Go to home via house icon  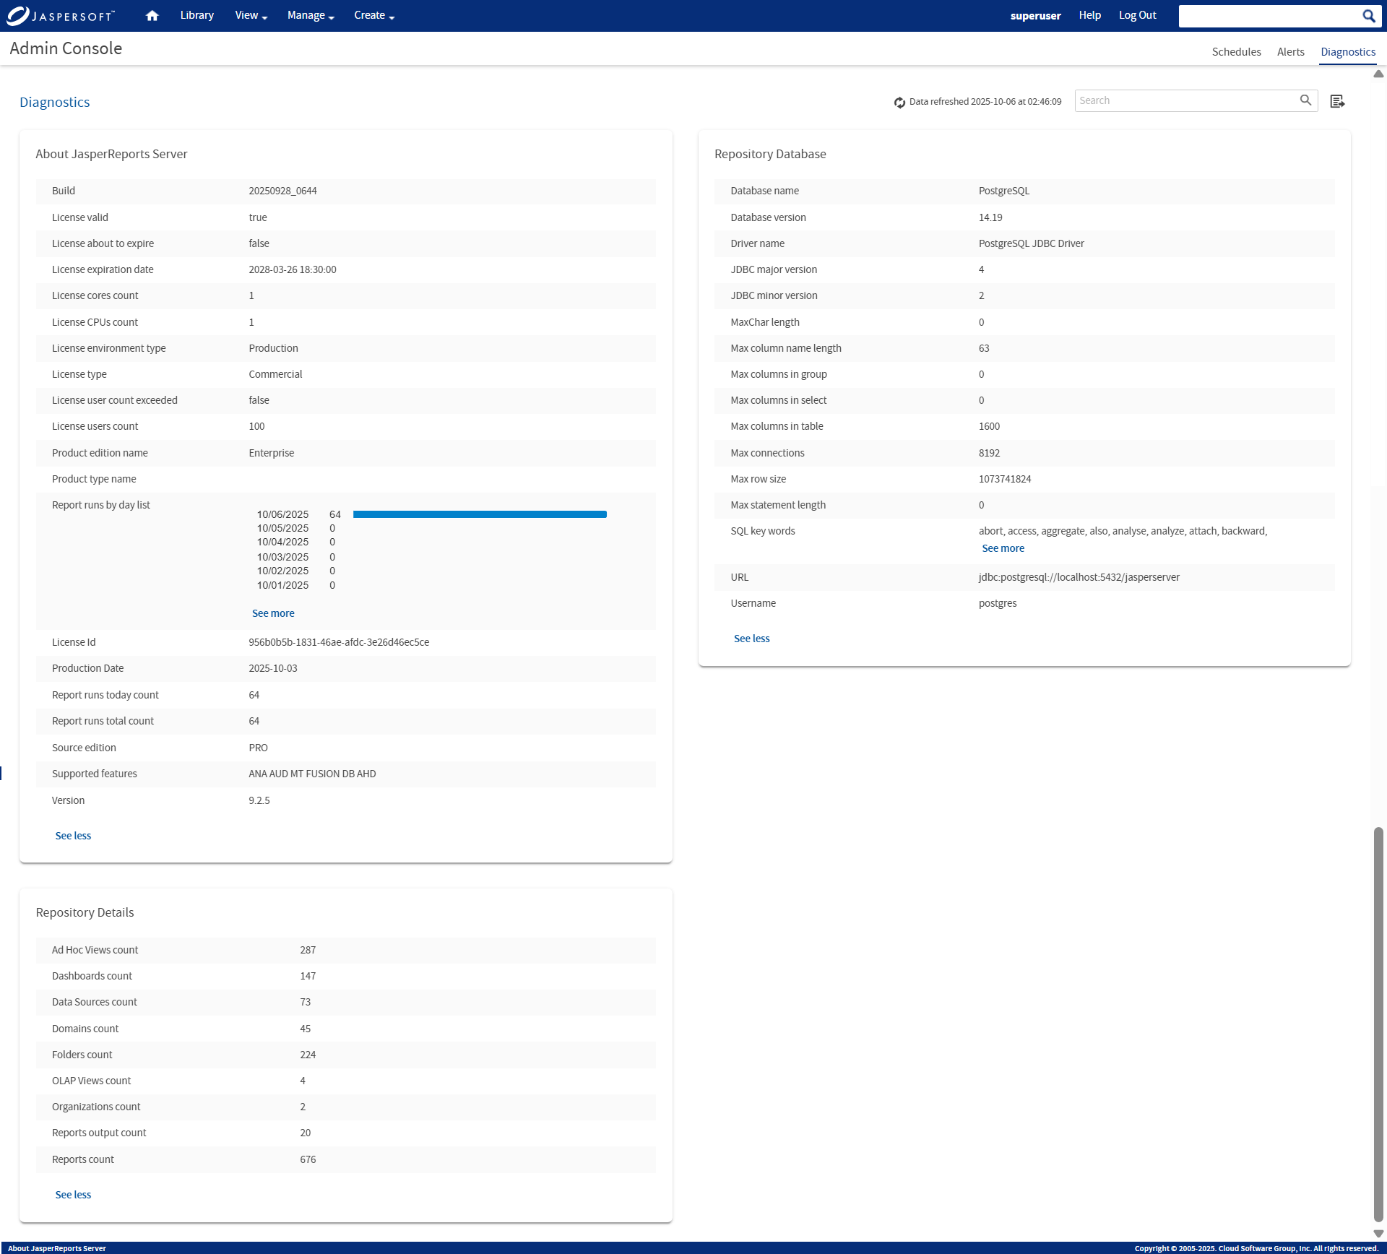click(152, 15)
